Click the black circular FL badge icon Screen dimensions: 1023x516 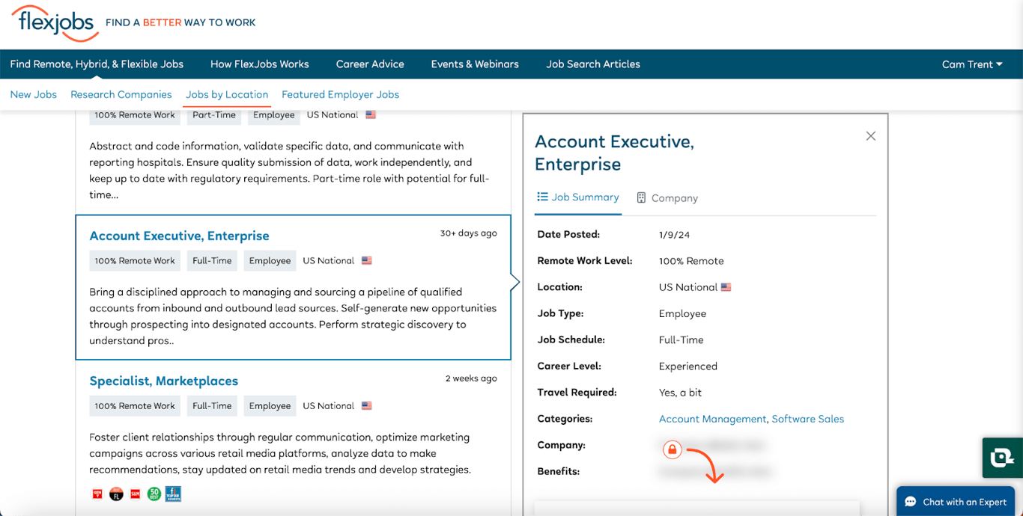click(116, 494)
